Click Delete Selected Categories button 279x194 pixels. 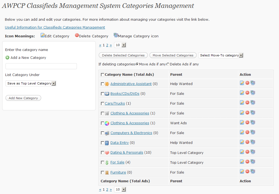[123, 55]
